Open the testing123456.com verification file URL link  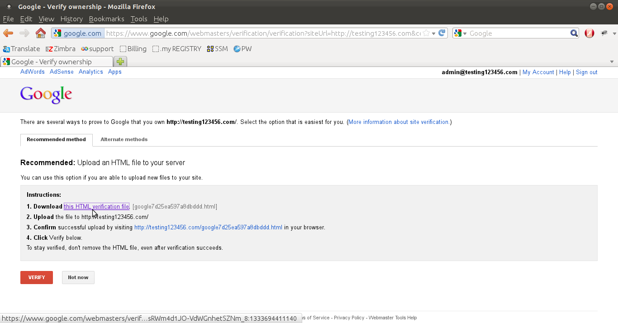208,228
